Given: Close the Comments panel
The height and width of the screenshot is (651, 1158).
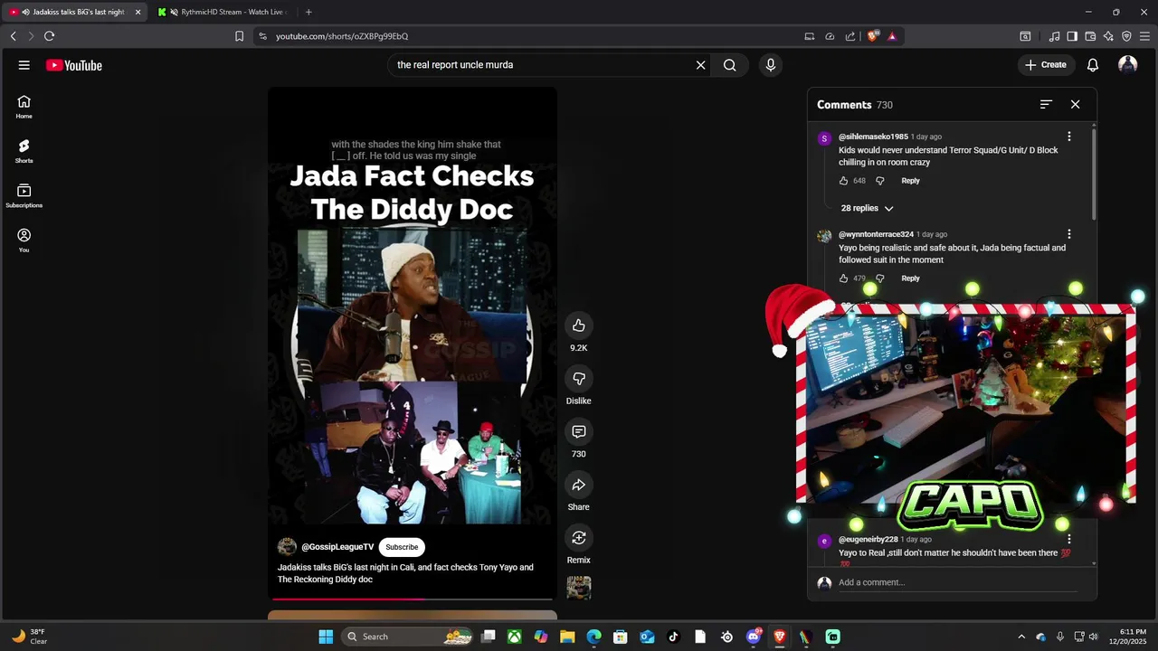Looking at the screenshot, I should (x=1075, y=105).
